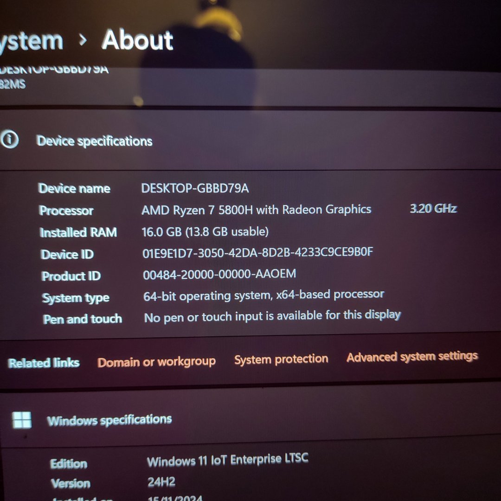501x501 pixels.
Task: Select the 16.0 GB installed RAM value
Action: 205,231
